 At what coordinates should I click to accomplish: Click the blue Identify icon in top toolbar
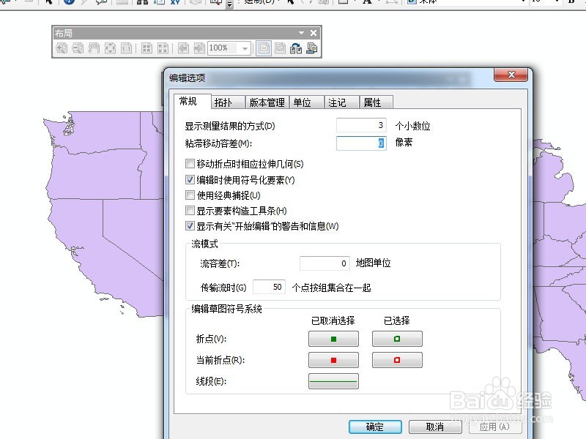pyautogui.click(x=69, y=1)
